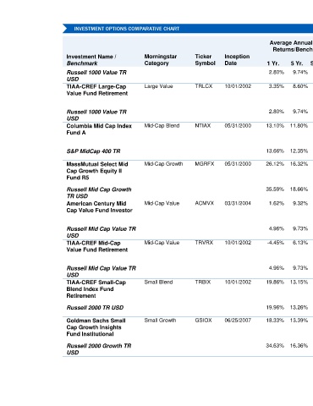
Task: Click the GSIOX ticker symbol
Action: [203, 321]
